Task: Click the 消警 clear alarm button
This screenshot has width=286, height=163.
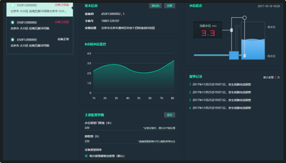Action: [169, 6]
